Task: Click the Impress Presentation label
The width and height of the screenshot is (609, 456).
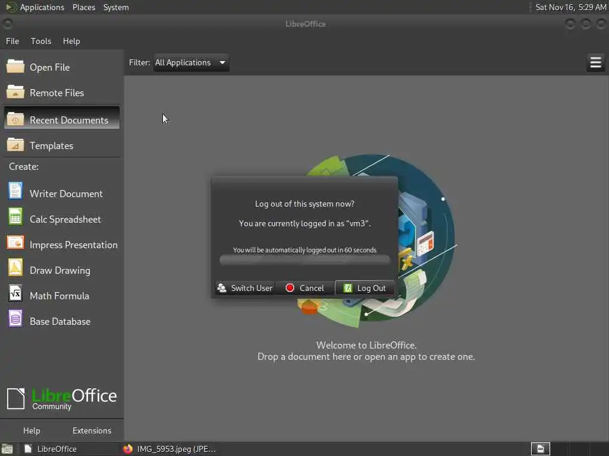Action: [x=73, y=245]
